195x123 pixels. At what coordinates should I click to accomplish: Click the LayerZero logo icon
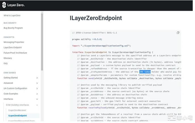tap(4, 5)
